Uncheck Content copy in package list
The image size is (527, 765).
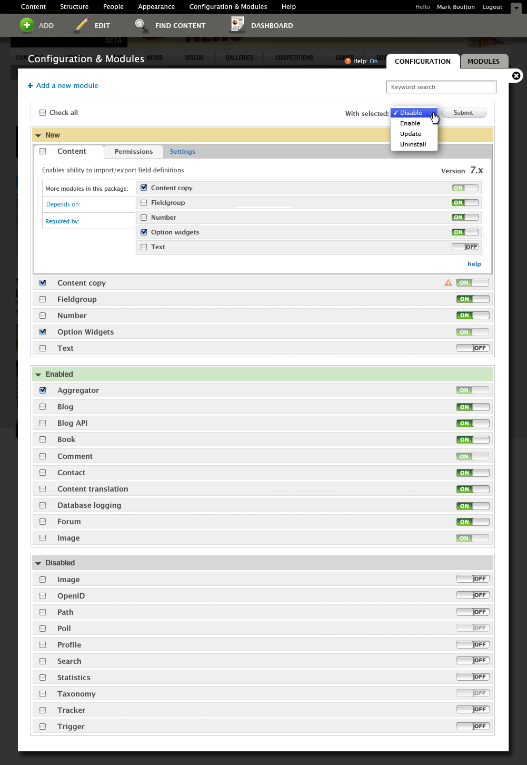click(144, 188)
